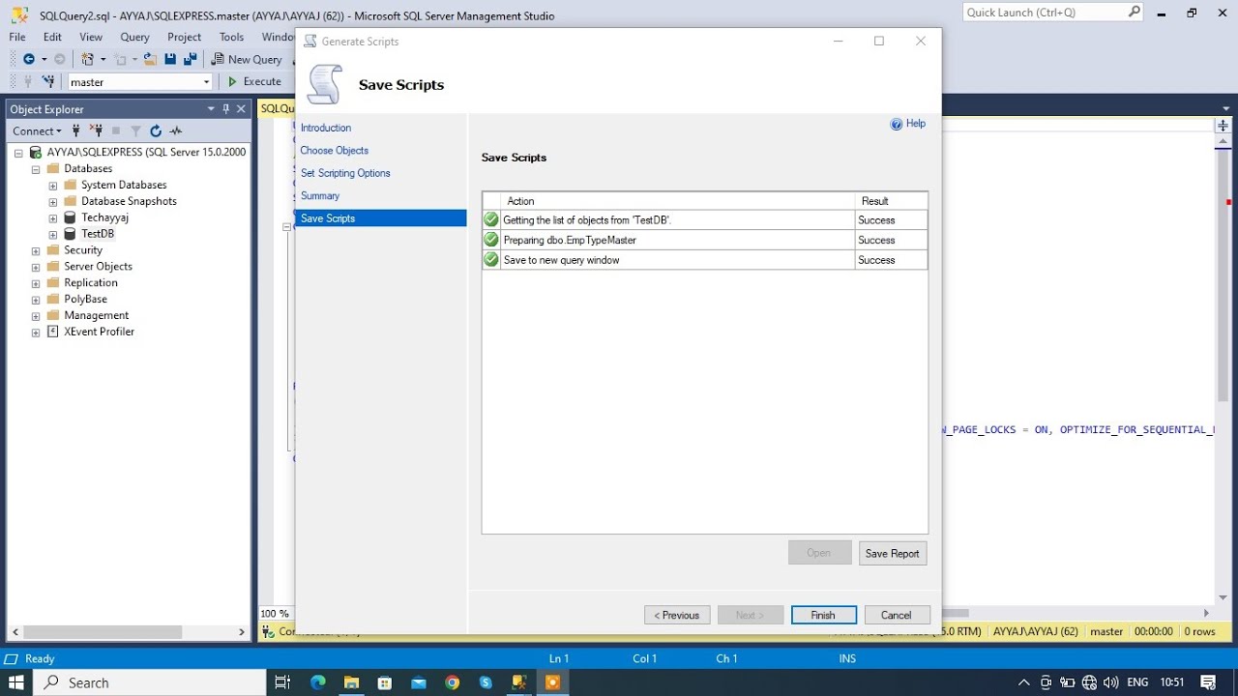The width and height of the screenshot is (1238, 696).
Task: Open Task View from taskbar
Action: click(282, 682)
